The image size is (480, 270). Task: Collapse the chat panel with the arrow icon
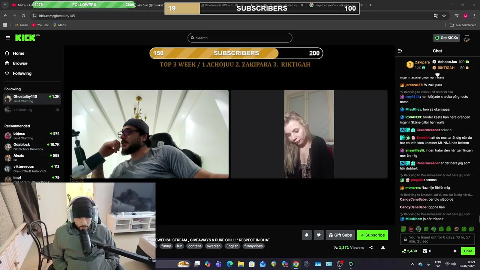pos(400,51)
